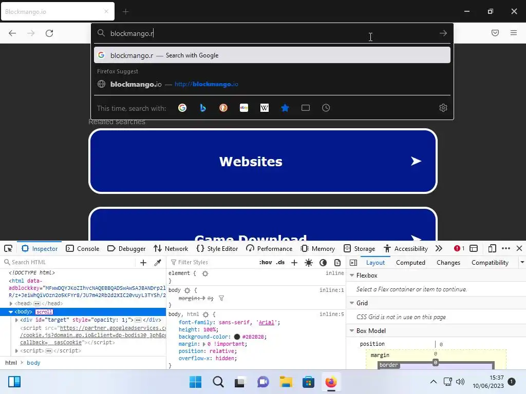
Task: Click the Game Download related search button
Action: click(263, 224)
